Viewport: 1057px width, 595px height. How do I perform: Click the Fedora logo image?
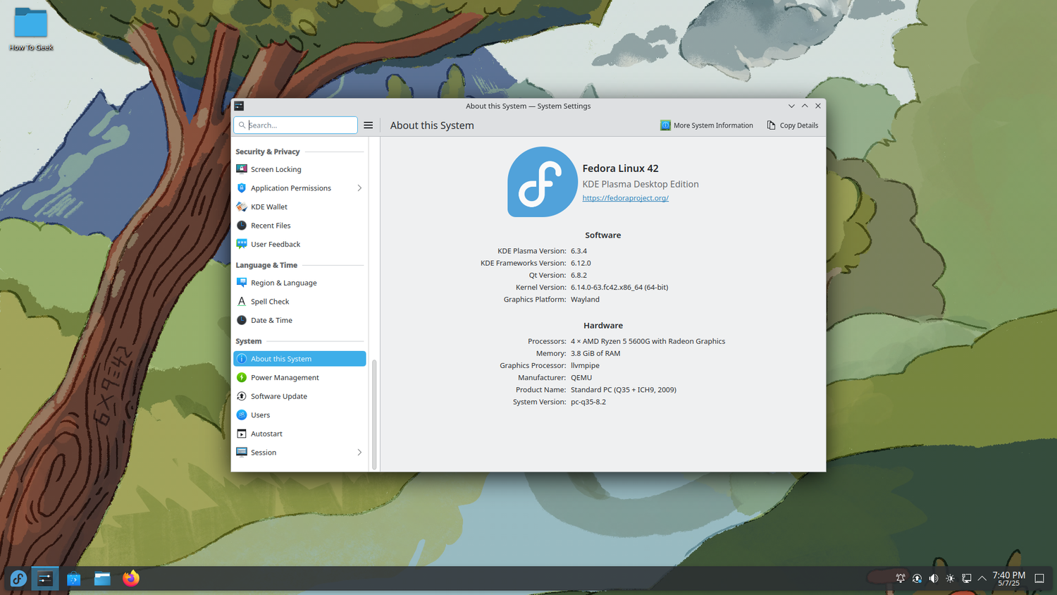coord(542,182)
